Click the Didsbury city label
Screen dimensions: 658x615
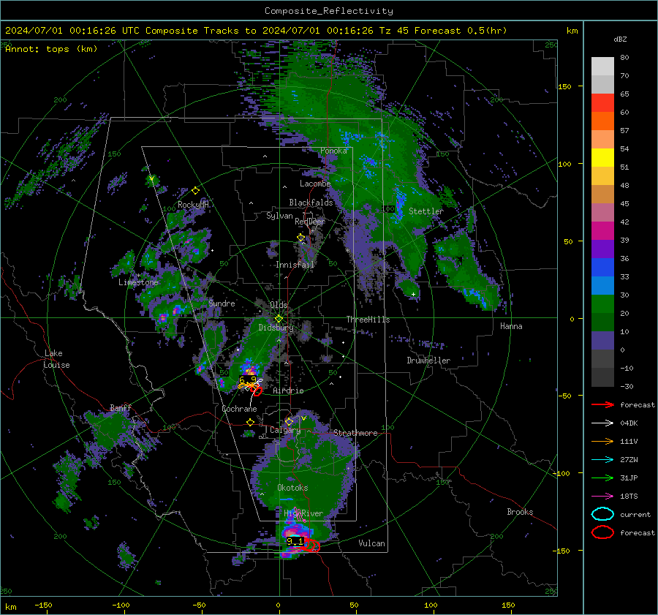pyautogui.click(x=276, y=328)
